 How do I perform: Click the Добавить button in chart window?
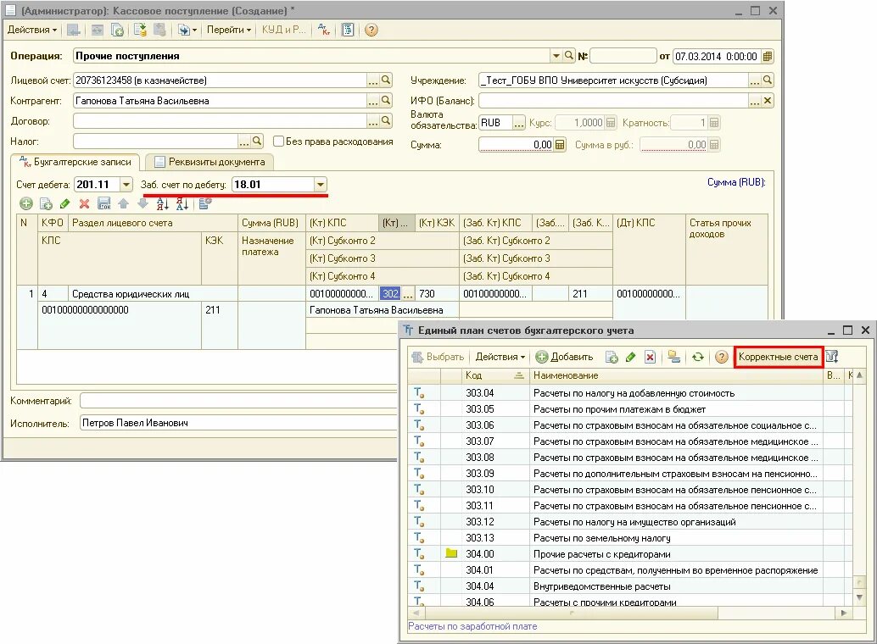(x=564, y=357)
